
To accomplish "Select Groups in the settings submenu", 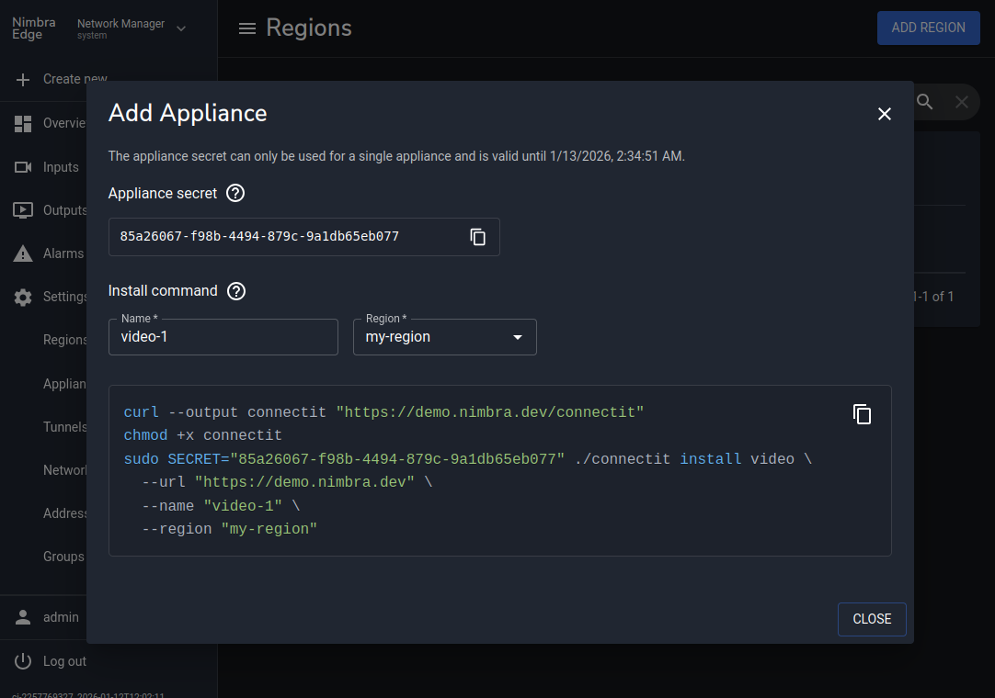I will (63, 557).
